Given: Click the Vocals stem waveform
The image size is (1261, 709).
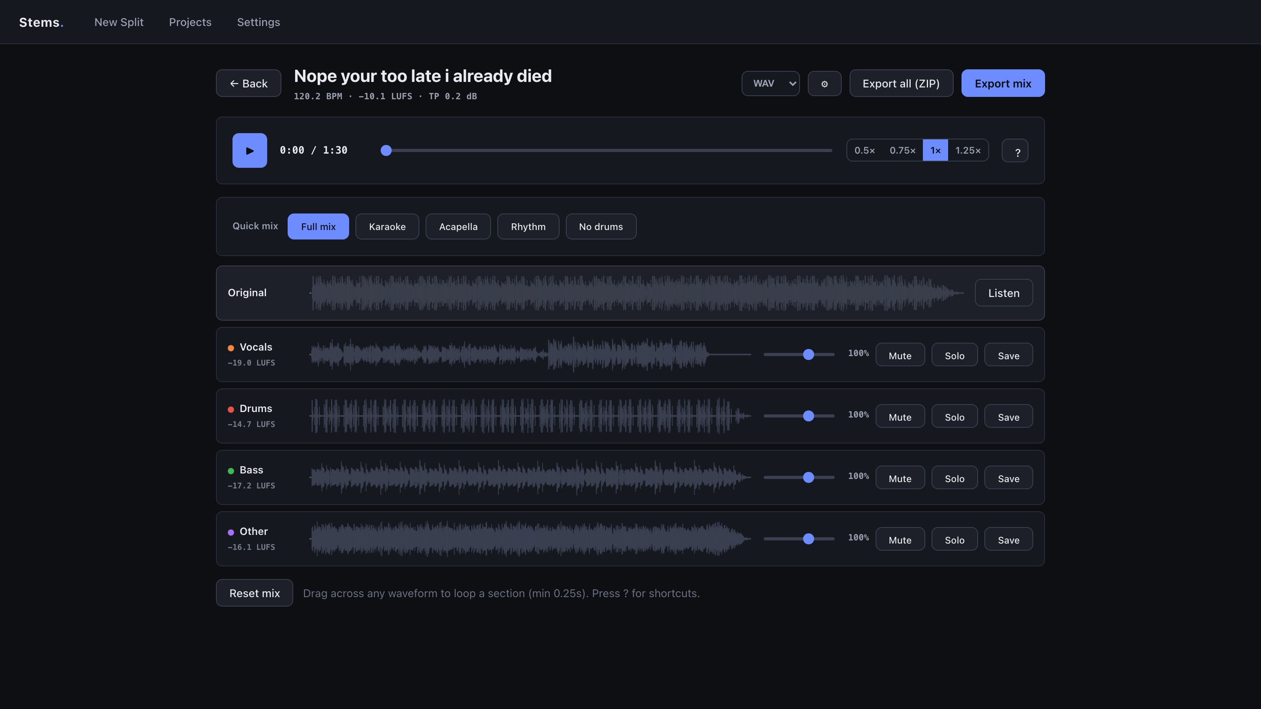Looking at the screenshot, I should tap(530, 354).
